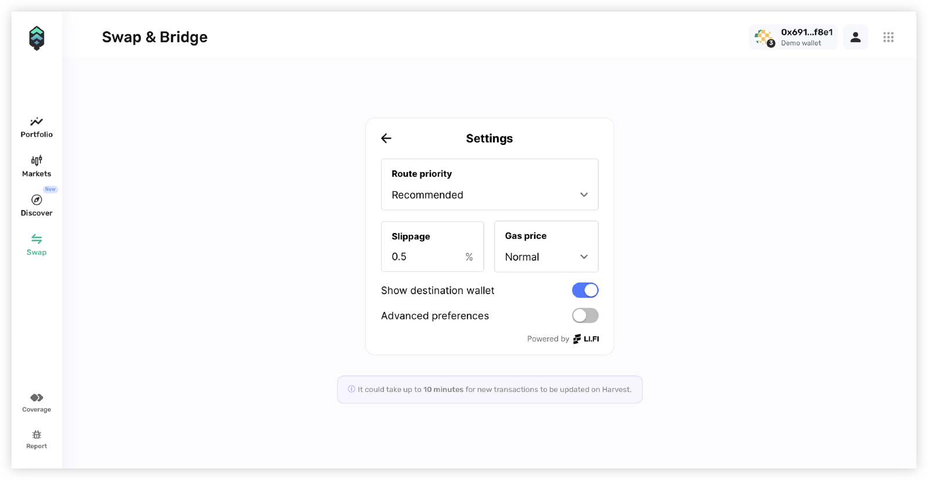928x480 pixels.
Task: Open the apps grid menu
Action: point(889,37)
